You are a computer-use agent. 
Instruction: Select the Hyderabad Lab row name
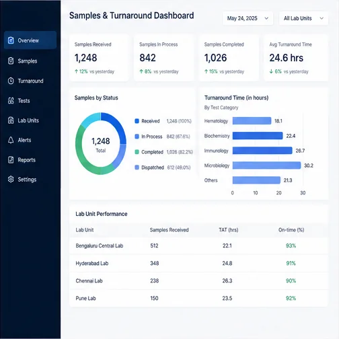92,263
